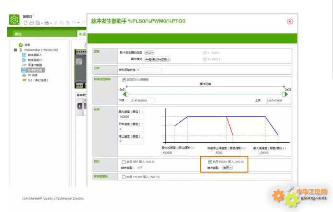333x212 pixels.
Task: Enable the PROBE input checkbox
Action: pyautogui.click(x=123, y=177)
